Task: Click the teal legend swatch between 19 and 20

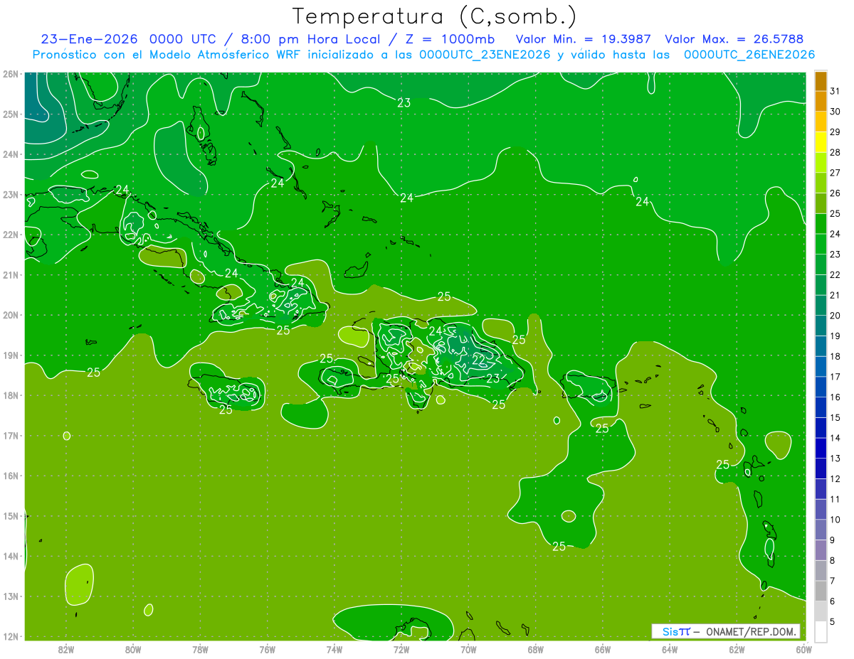Action: pyautogui.click(x=821, y=326)
